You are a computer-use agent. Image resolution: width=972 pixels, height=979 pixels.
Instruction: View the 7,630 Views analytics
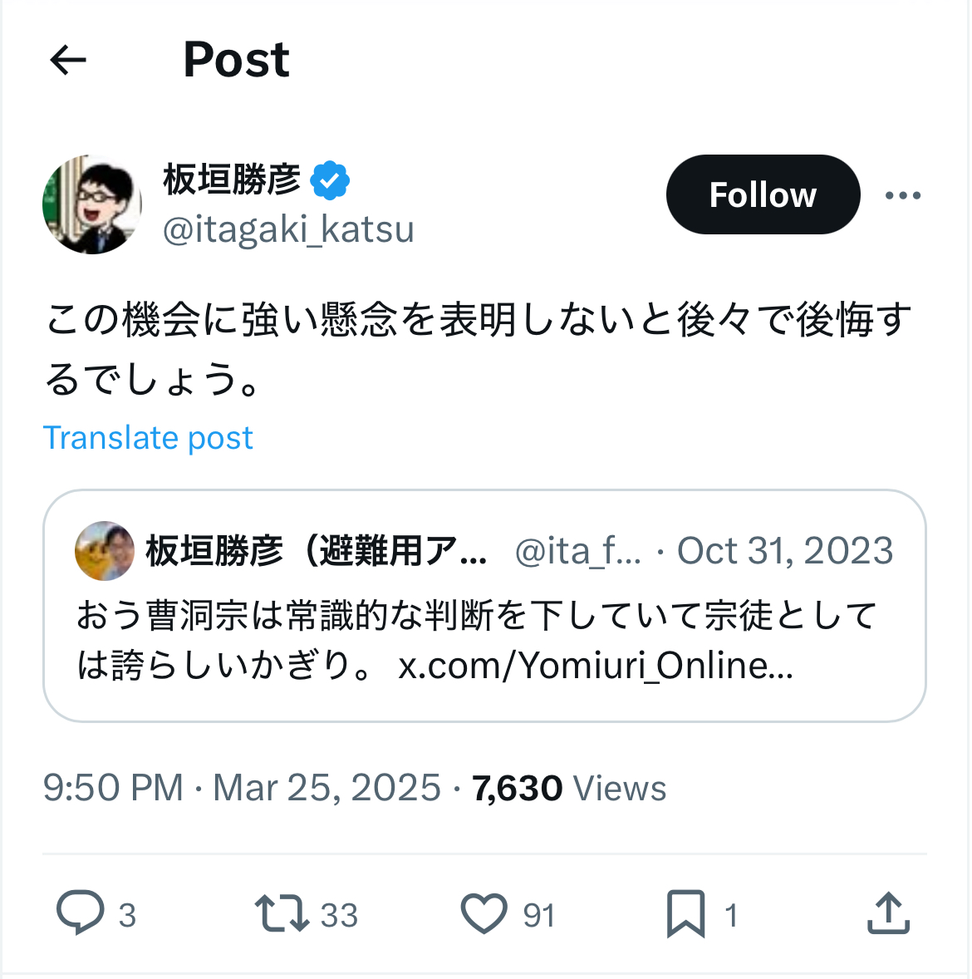tap(569, 788)
